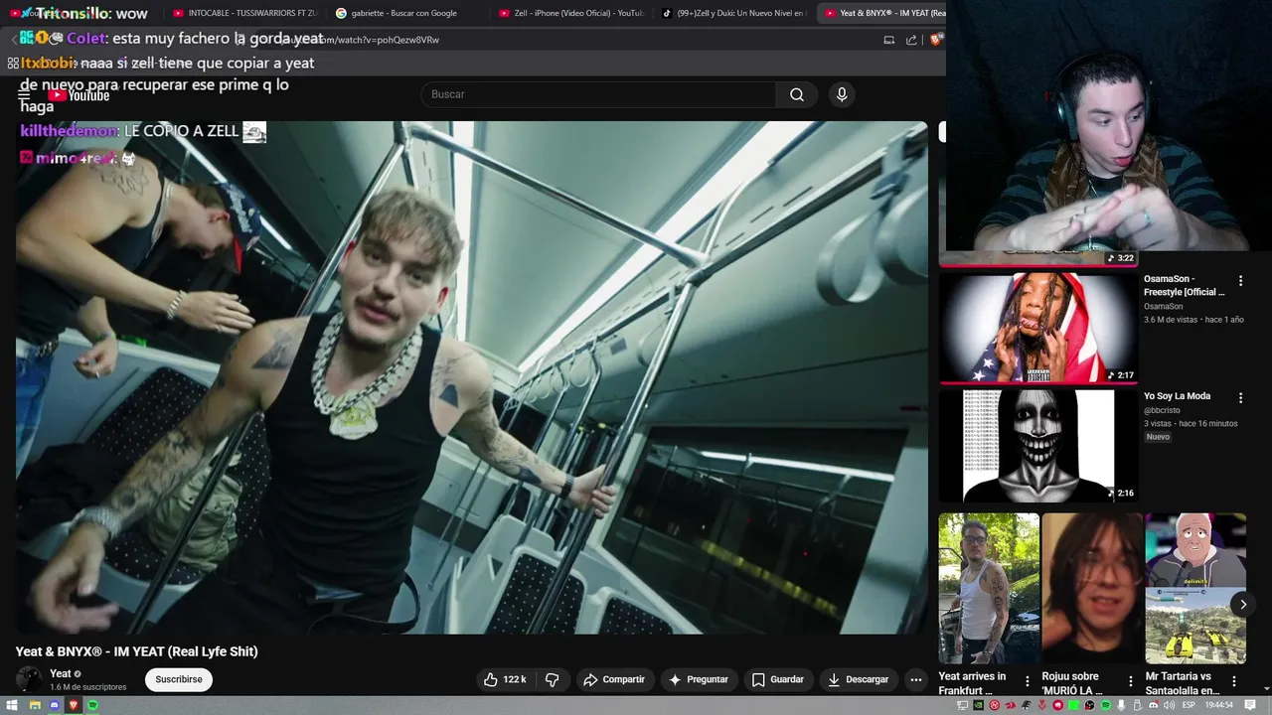Image resolution: width=1272 pixels, height=715 pixels.
Task: Select the Yeat & BNYX IM YEAT tab
Action: tap(883, 13)
